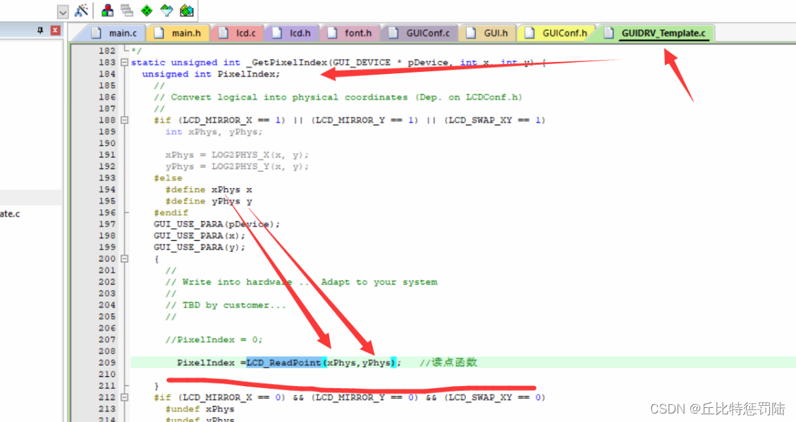Open Manage Run-Time Environment green diamond

pyautogui.click(x=147, y=10)
